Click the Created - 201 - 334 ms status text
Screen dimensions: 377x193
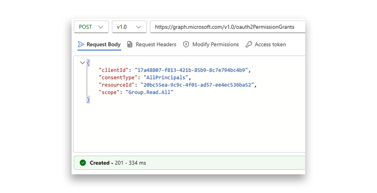[118, 163]
